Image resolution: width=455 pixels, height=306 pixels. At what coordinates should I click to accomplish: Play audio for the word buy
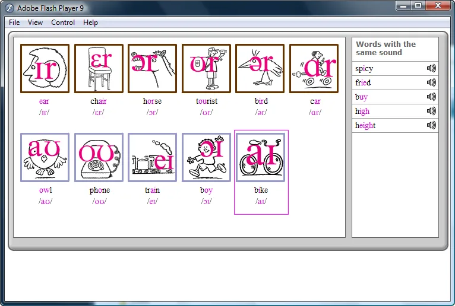tap(431, 97)
